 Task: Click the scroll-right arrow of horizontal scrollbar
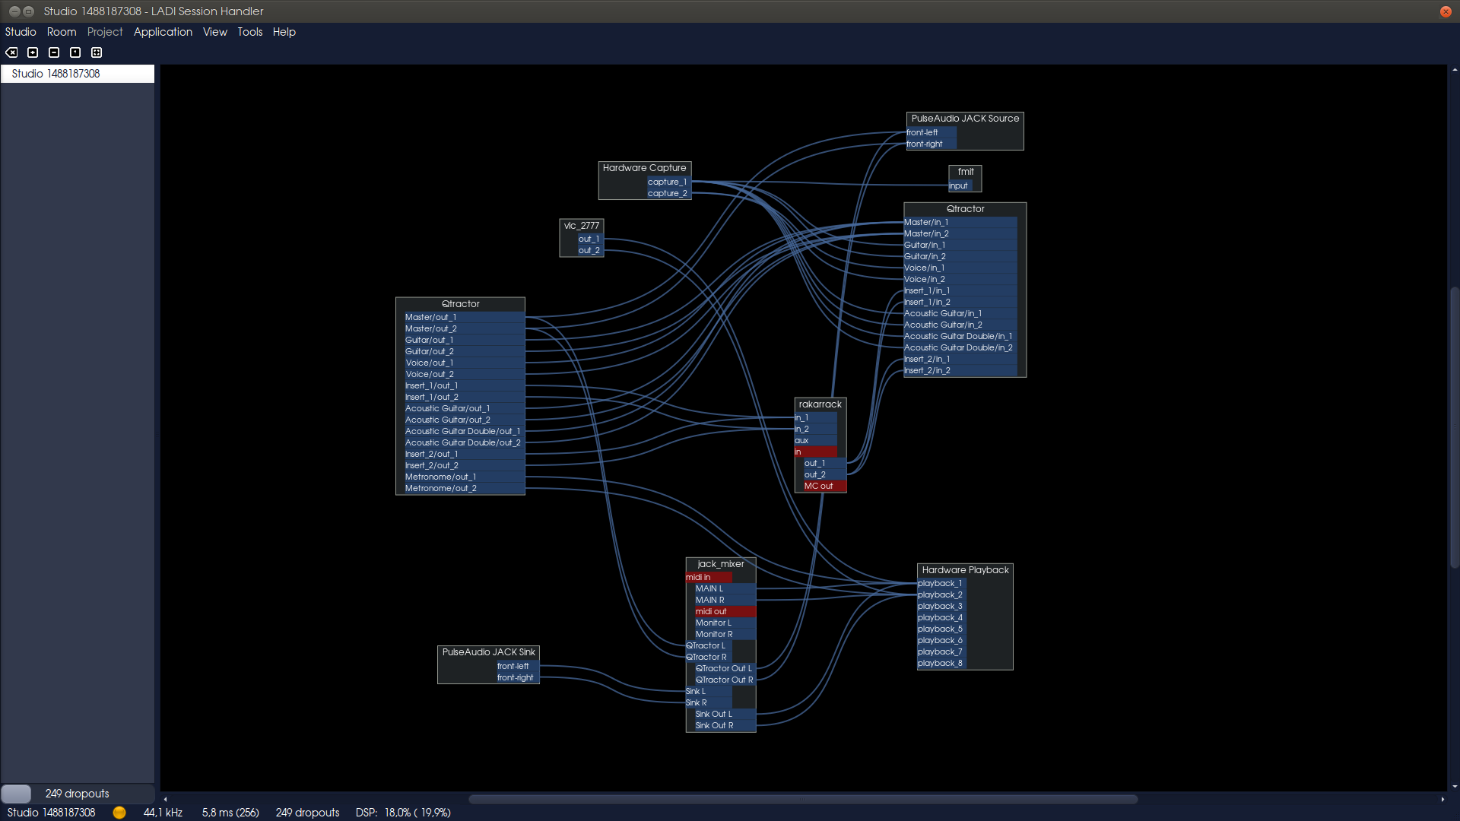click(1443, 799)
